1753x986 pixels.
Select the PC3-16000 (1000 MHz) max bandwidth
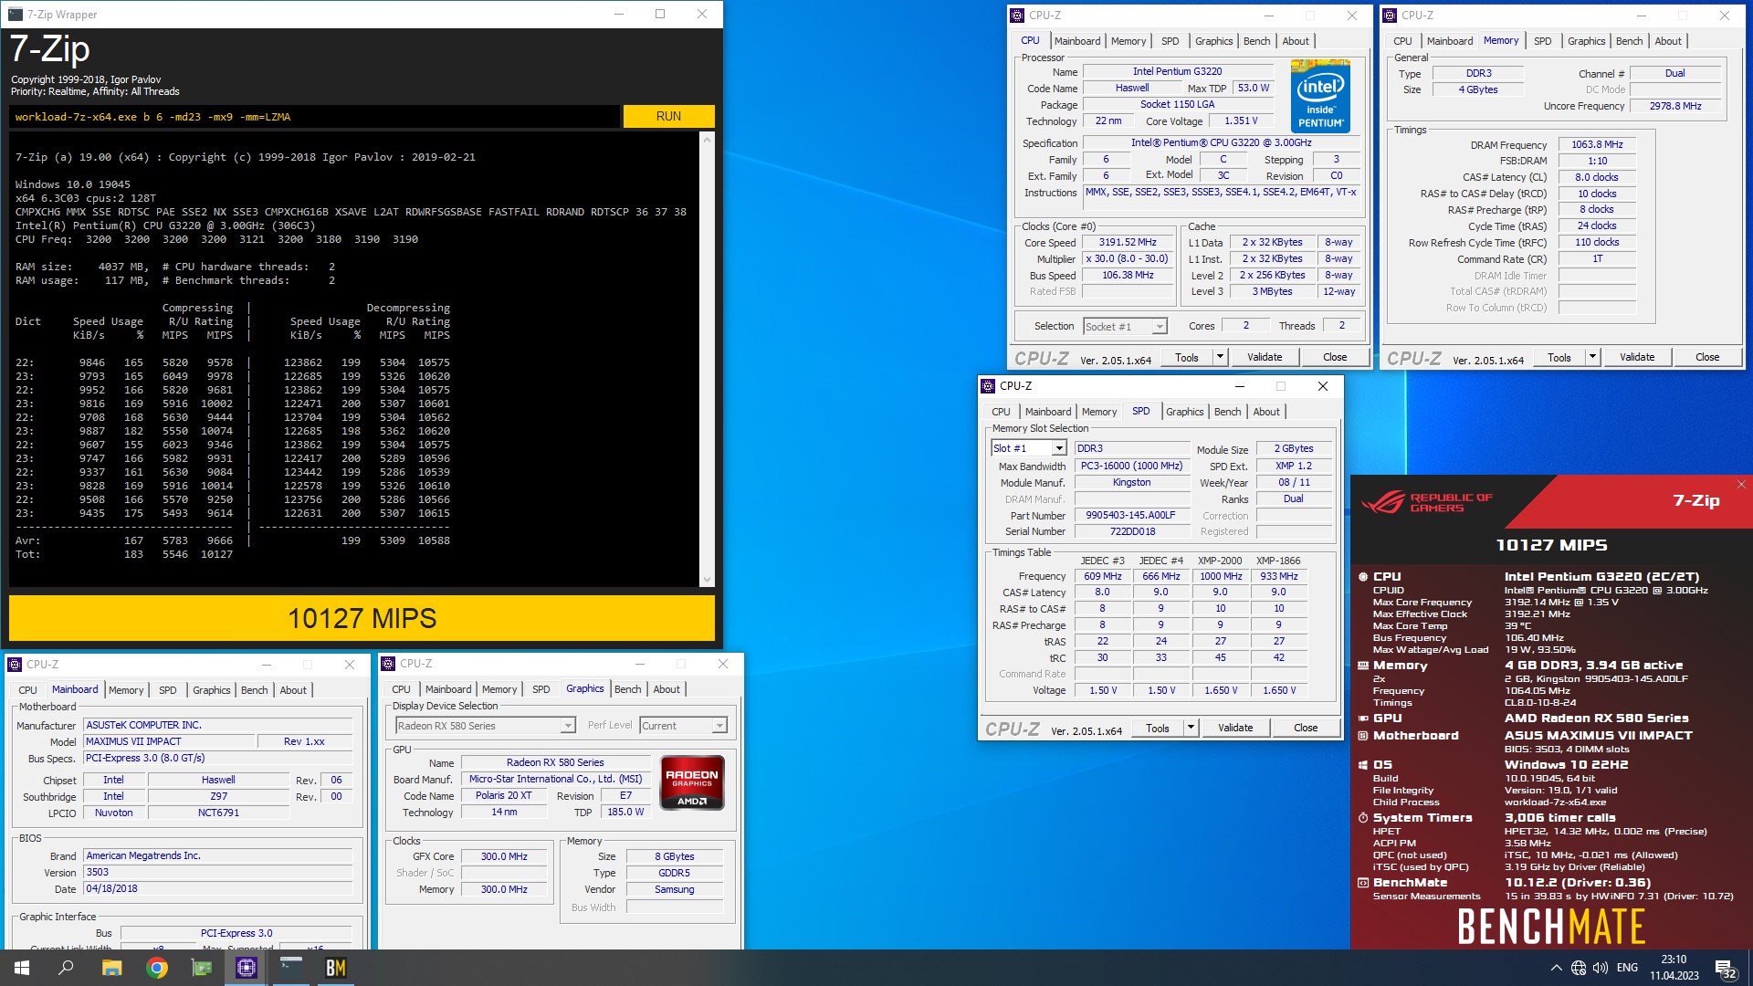point(1131,466)
